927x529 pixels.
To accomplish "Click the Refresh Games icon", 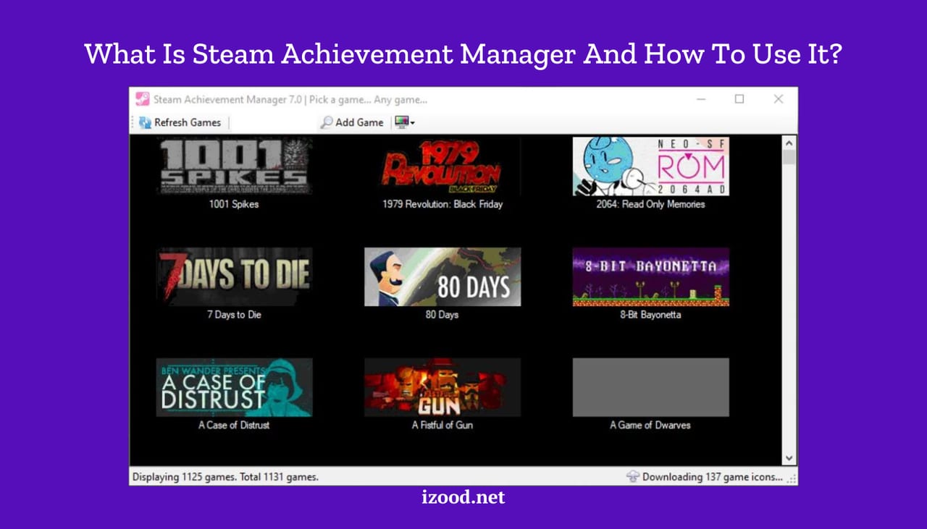I will (x=145, y=122).
